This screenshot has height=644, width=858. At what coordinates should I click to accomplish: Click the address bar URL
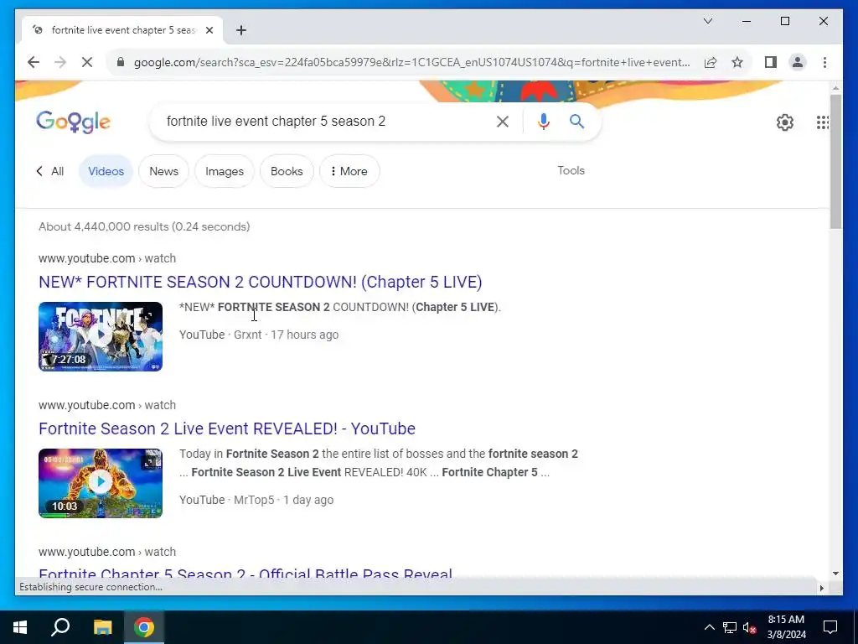pos(411,62)
